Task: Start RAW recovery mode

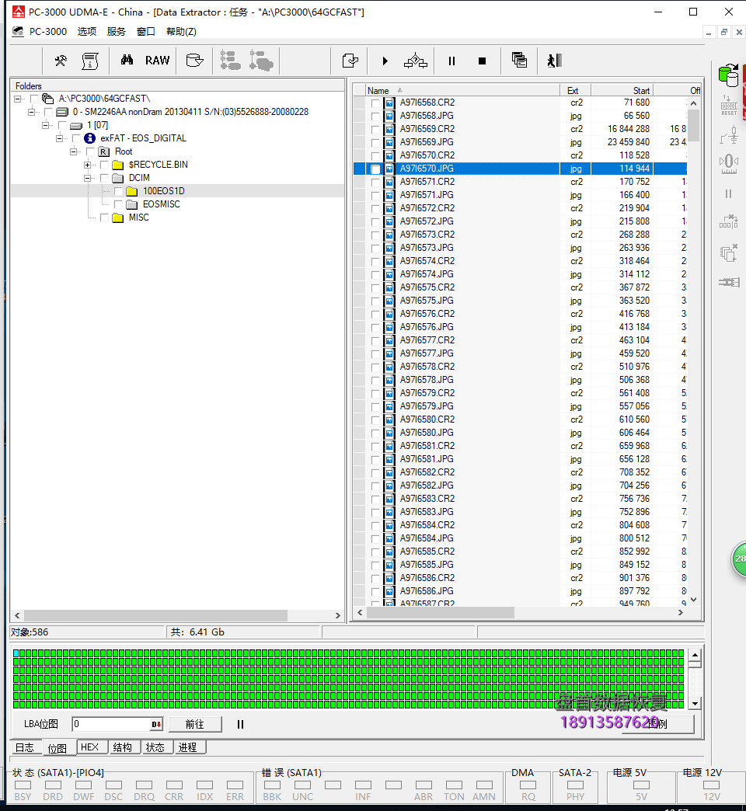Action: tap(157, 61)
